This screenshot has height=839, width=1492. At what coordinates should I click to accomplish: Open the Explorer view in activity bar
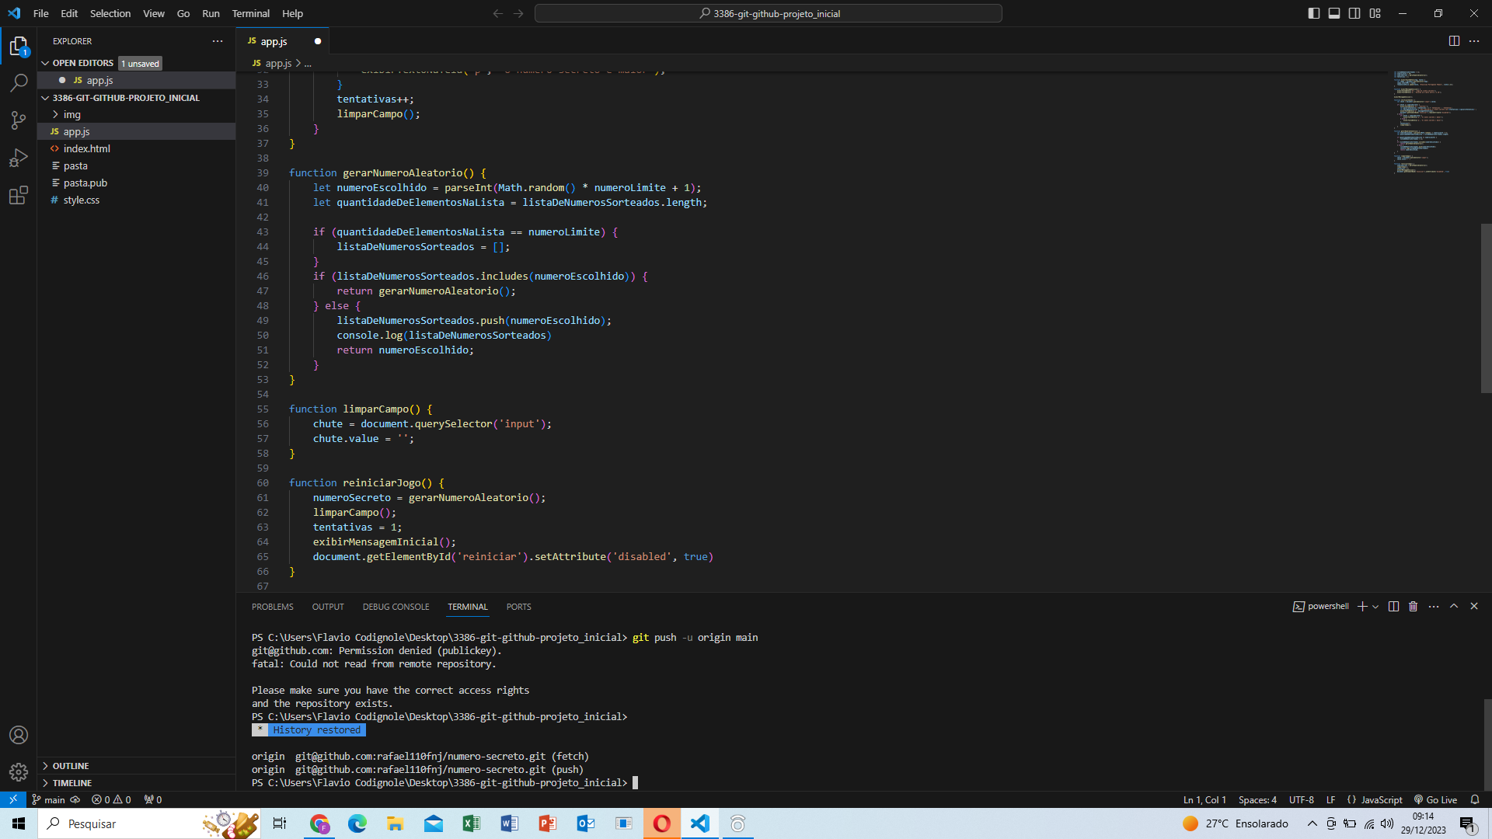[x=19, y=47]
